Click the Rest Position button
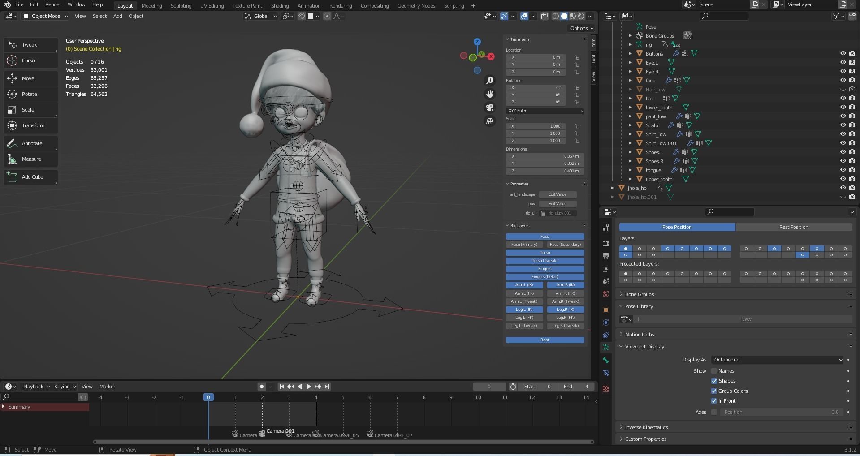Screen dimensions: 860x456 [x=794, y=227]
